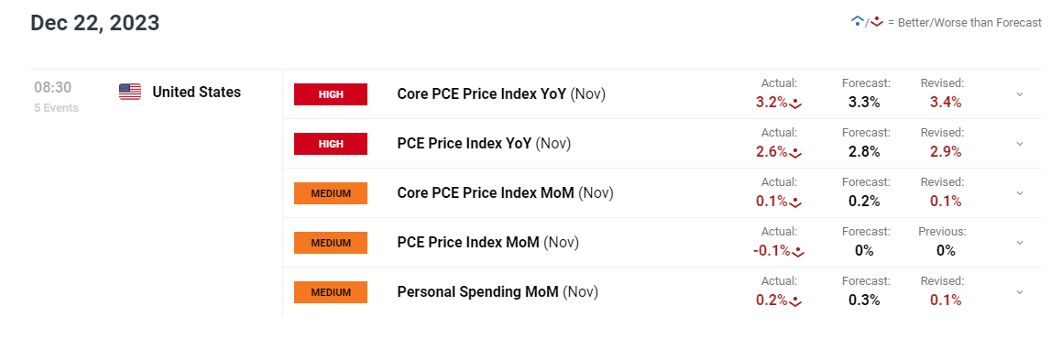Click MEDIUM badge on Personal Spending MoM row
1061x339 pixels.
tap(331, 292)
